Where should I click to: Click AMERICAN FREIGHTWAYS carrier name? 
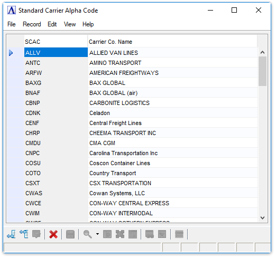click(124, 73)
